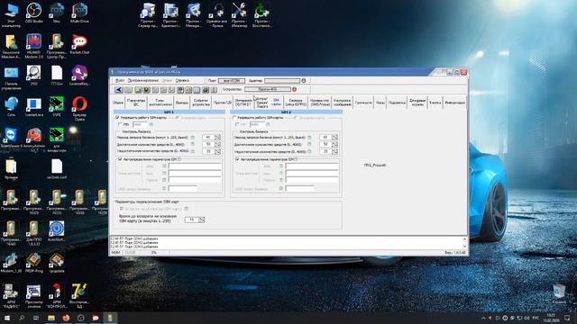Open the Recycle Bin desktop icon
Viewport: 577px width, 324px height.
coord(559,293)
